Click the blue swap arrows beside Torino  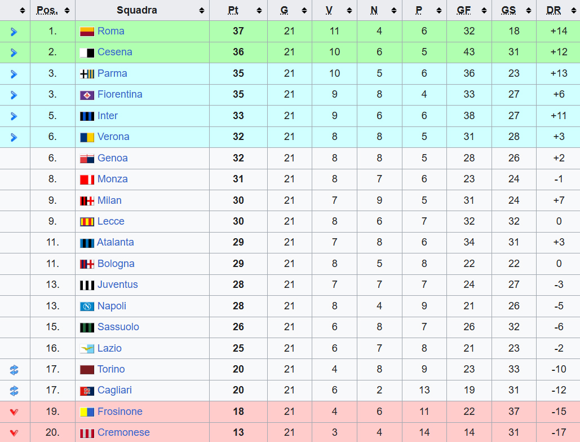click(x=14, y=370)
